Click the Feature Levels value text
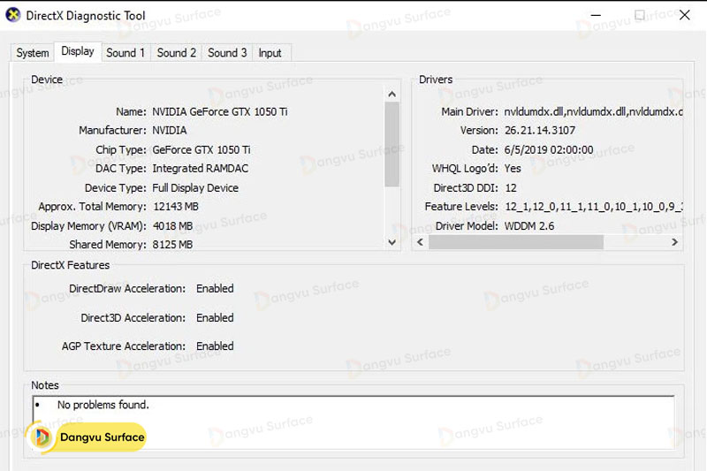The width and height of the screenshot is (707, 471). pos(592,207)
